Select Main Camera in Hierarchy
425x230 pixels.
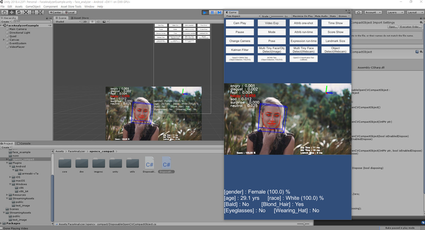(18, 29)
